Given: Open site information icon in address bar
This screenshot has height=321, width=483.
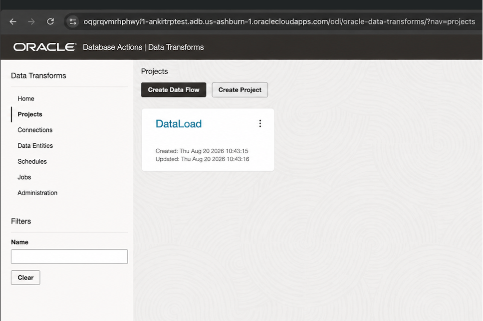Looking at the screenshot, I should click(73, 21).
